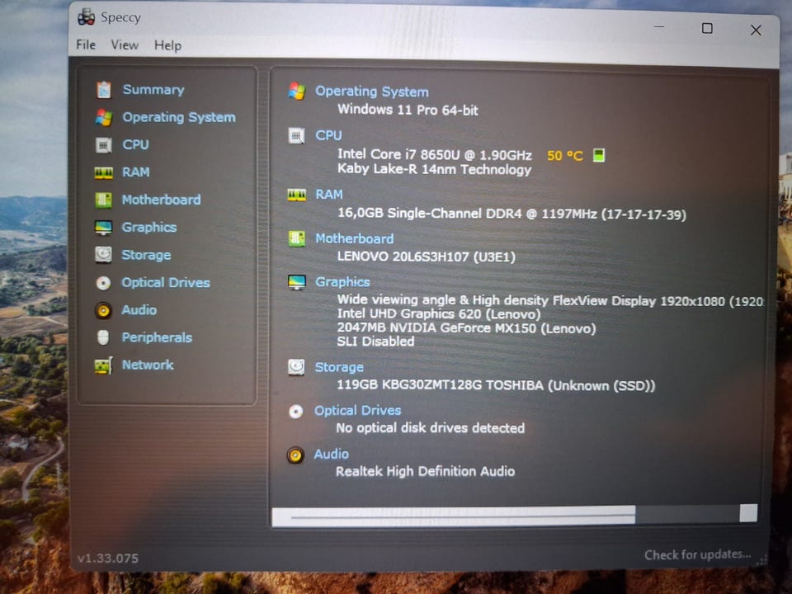The image size is (792, 594).
Task: Open Optical Drives from the sidebar
Action: [x=166, y=282]
